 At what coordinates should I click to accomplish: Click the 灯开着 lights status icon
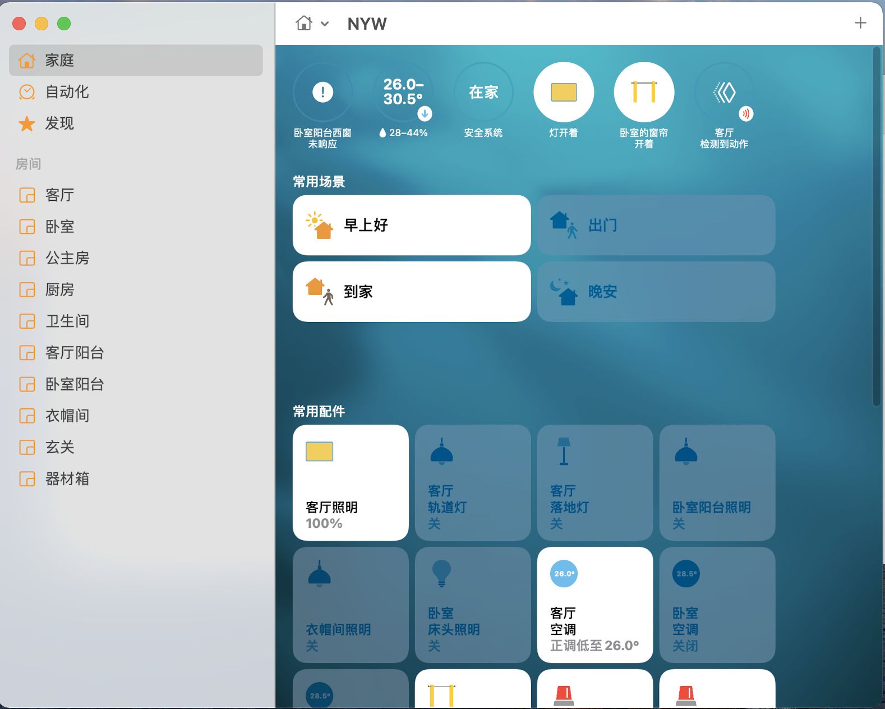point(564,92)
